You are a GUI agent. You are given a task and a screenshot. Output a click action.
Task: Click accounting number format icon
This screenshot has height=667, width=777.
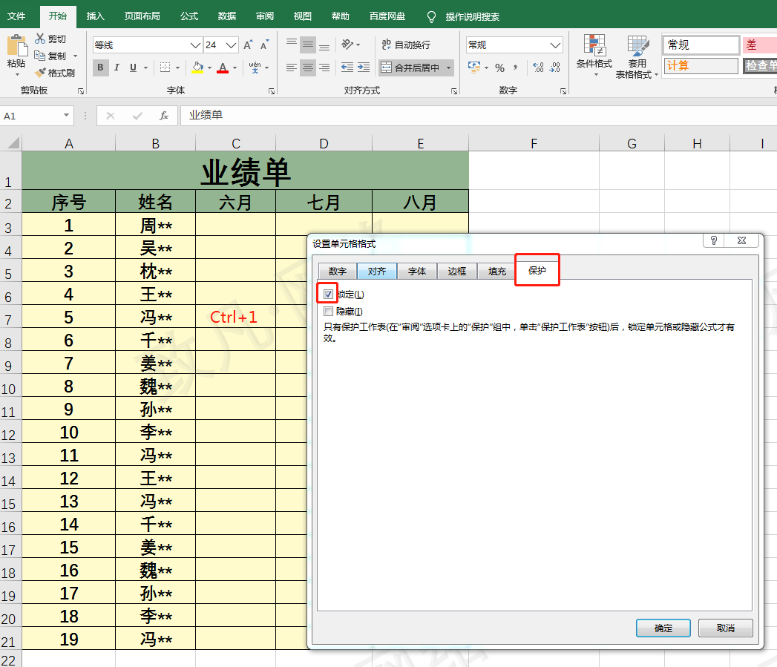(474, 68)
